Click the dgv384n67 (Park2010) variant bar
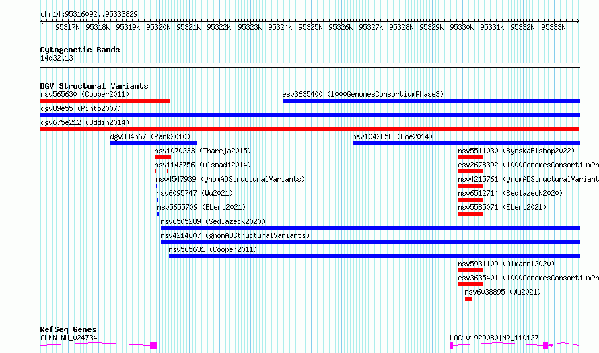Viewport: 599px width, 353px height. click(153, 143)
